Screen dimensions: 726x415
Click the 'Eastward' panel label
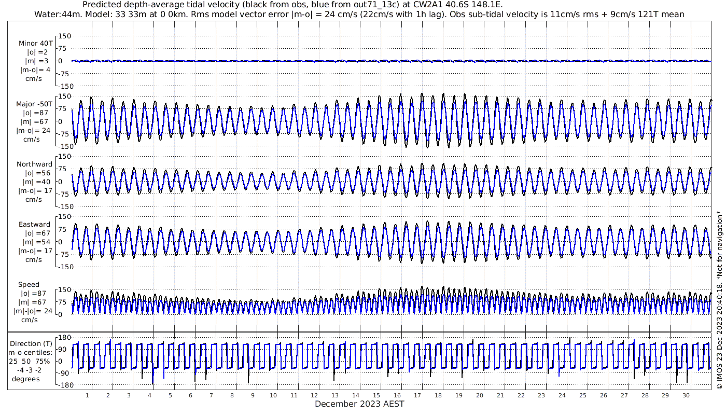click(34, 225)
